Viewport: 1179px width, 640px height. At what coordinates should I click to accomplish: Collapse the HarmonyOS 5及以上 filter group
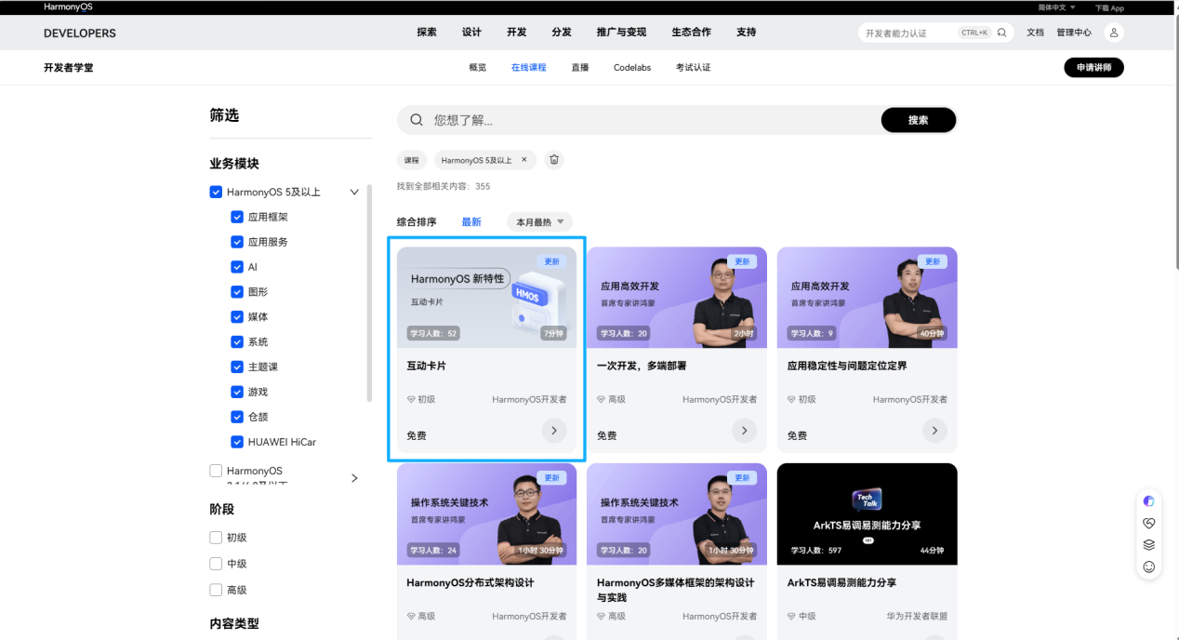[x=354, y=193]
